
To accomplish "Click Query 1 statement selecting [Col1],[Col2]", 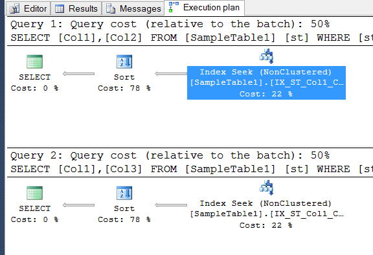I will tap(192, 38).
